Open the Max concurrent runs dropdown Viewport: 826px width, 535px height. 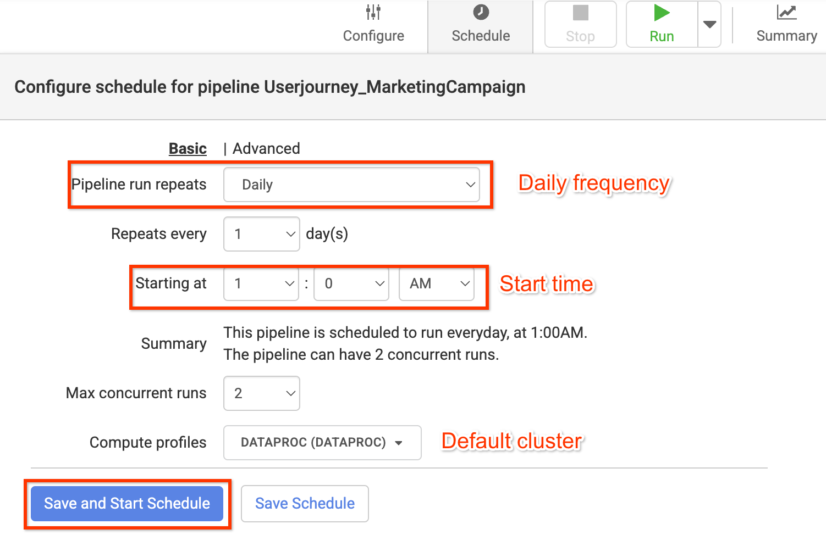[261, 393]
